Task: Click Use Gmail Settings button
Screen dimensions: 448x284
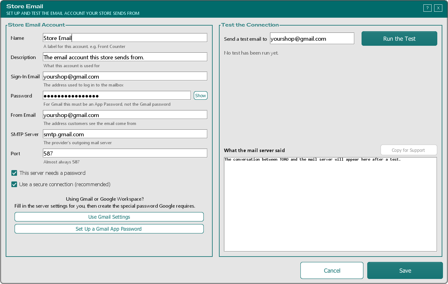Action: click(109, 217)
